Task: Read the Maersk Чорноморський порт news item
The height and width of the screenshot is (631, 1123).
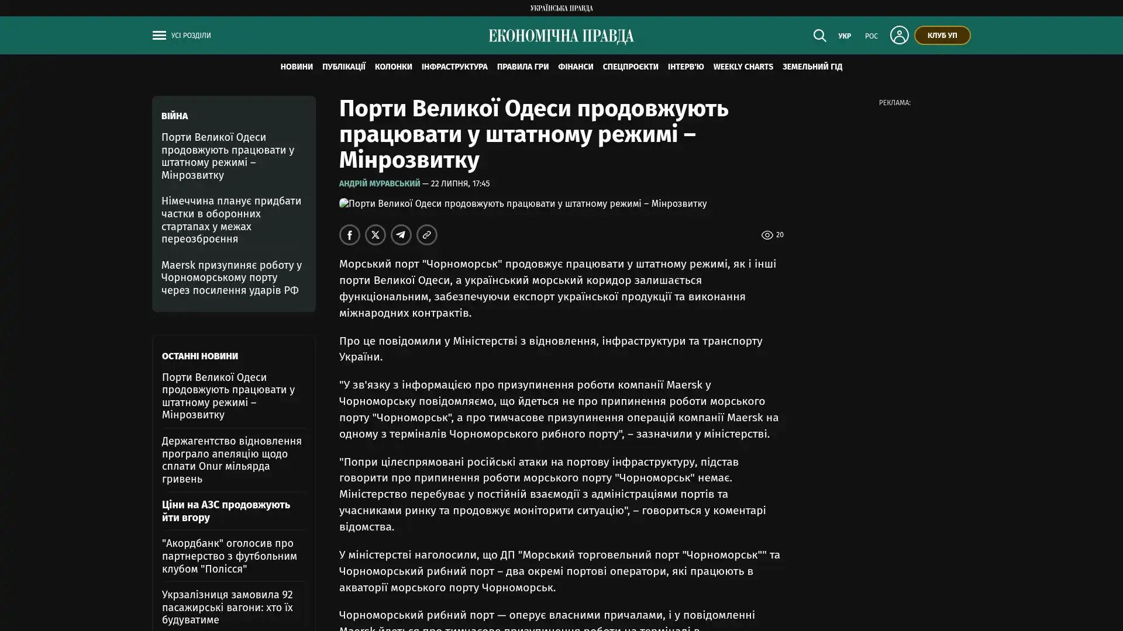Action: click(232, 278)
